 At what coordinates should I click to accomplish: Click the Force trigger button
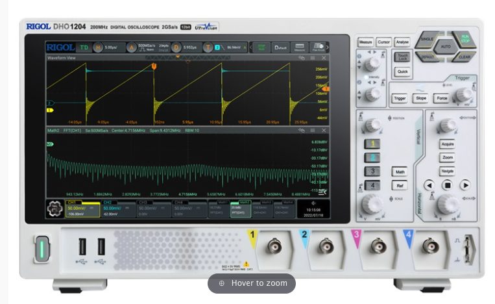click(x=442, y=98)
